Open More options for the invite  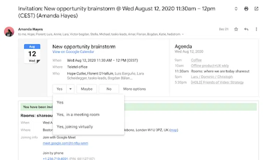(x=134, y=89)
